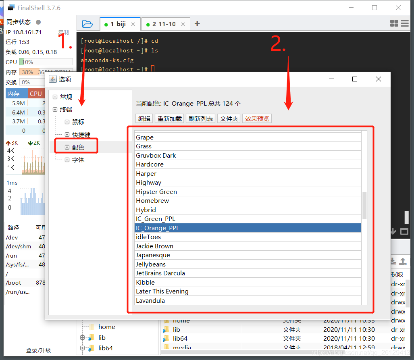The width and height of the screenshot is (414, 360).
Task: Select Grass color scheme
Action: tap(248, 146)
